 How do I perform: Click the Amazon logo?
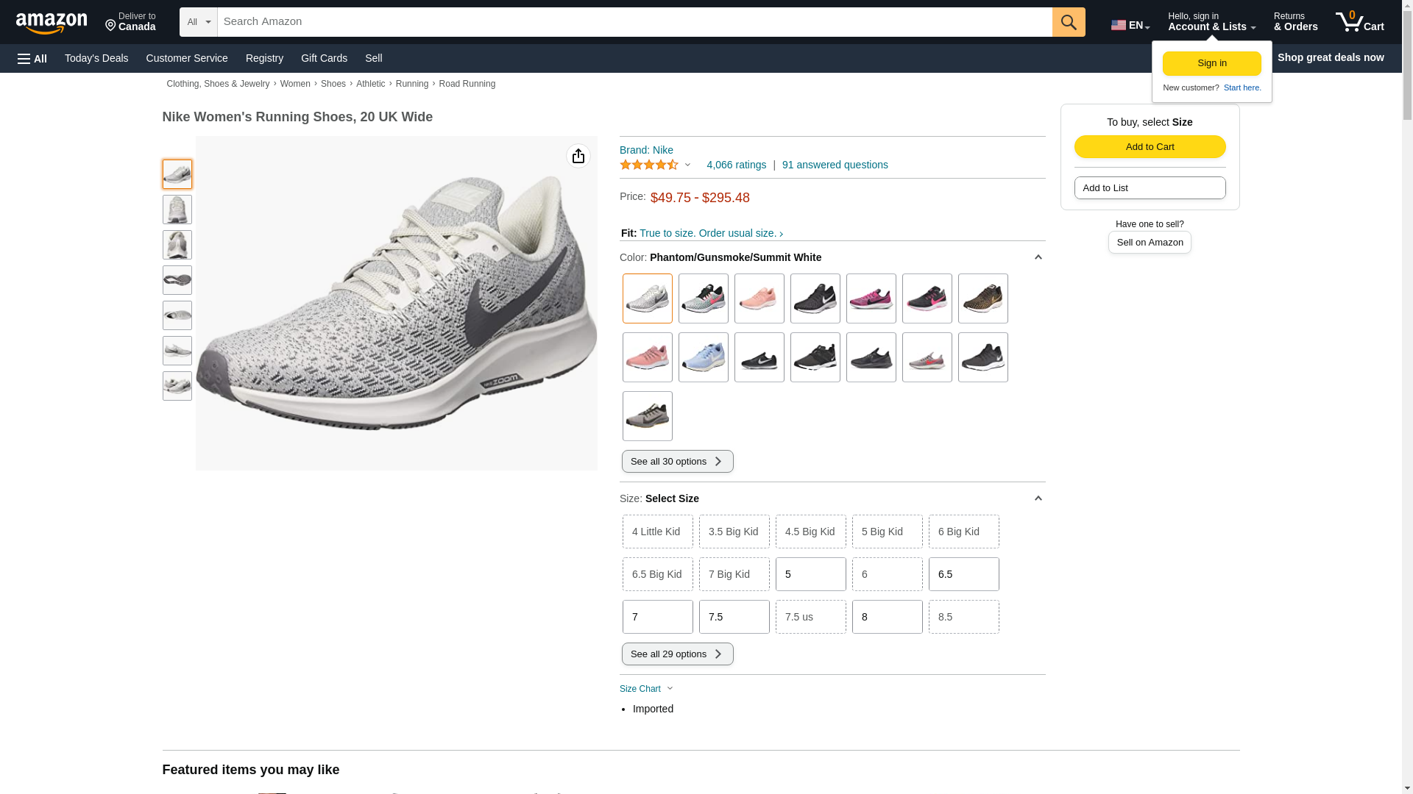tap(52, 23)
